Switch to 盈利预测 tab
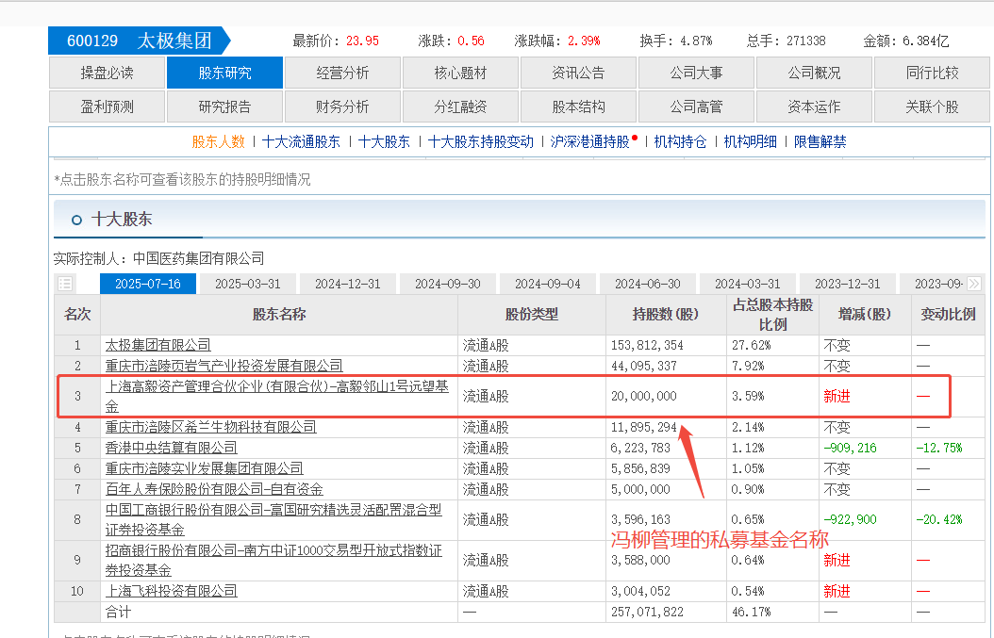This screenshot has width=994, height=638. tap(108, 106)
